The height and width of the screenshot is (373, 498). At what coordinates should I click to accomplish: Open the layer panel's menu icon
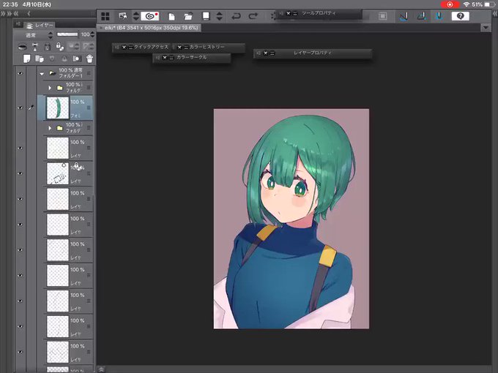(x=18, y=24)
